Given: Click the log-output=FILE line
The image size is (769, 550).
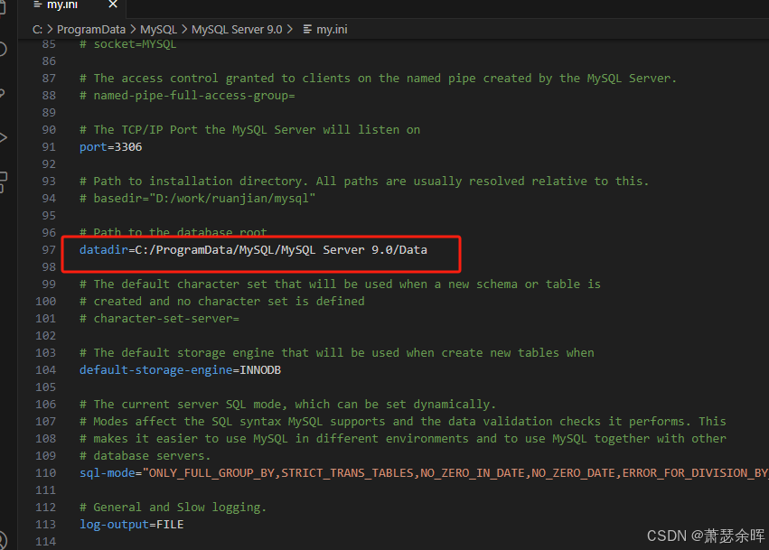Looking at the screenshot, I should [x=131, y=524].
